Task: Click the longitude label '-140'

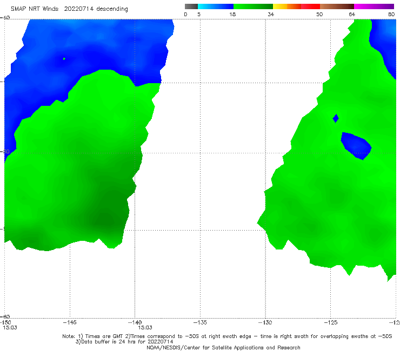Action: pos(135,322)
